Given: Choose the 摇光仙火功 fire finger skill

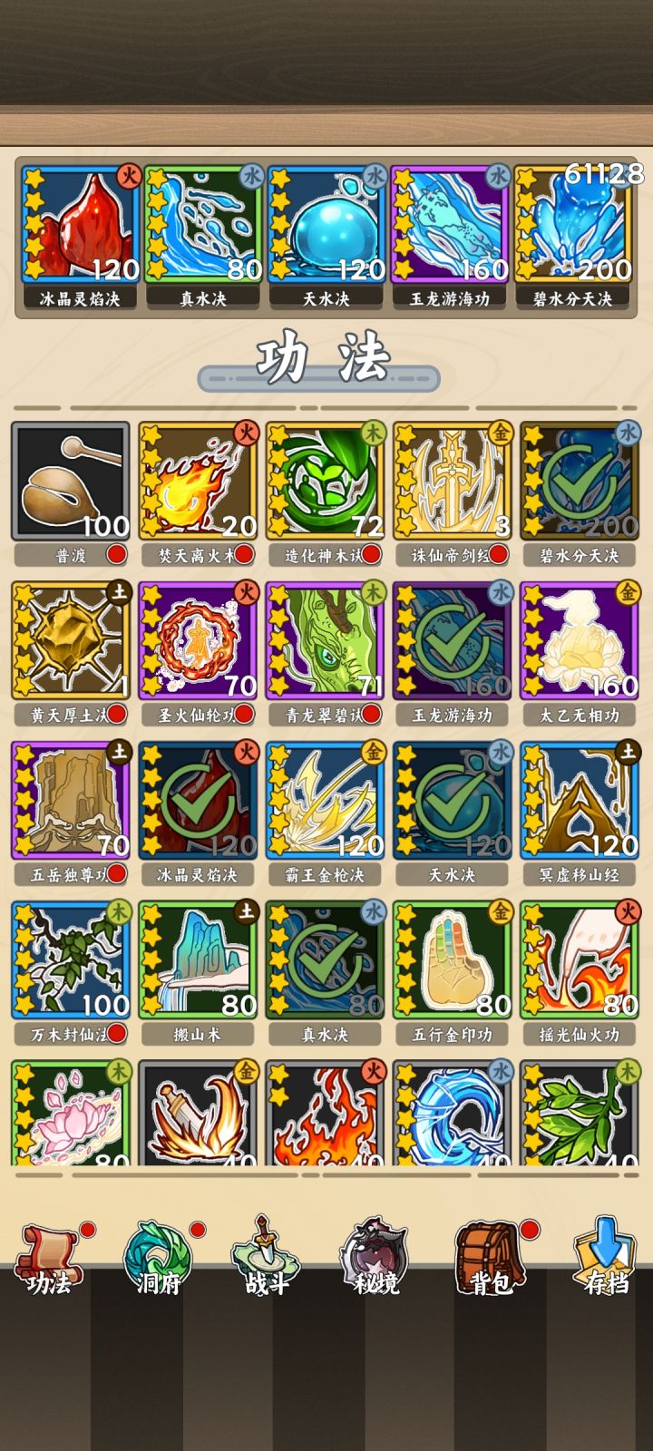Looking at the screenshot, I should click(580, 959).
